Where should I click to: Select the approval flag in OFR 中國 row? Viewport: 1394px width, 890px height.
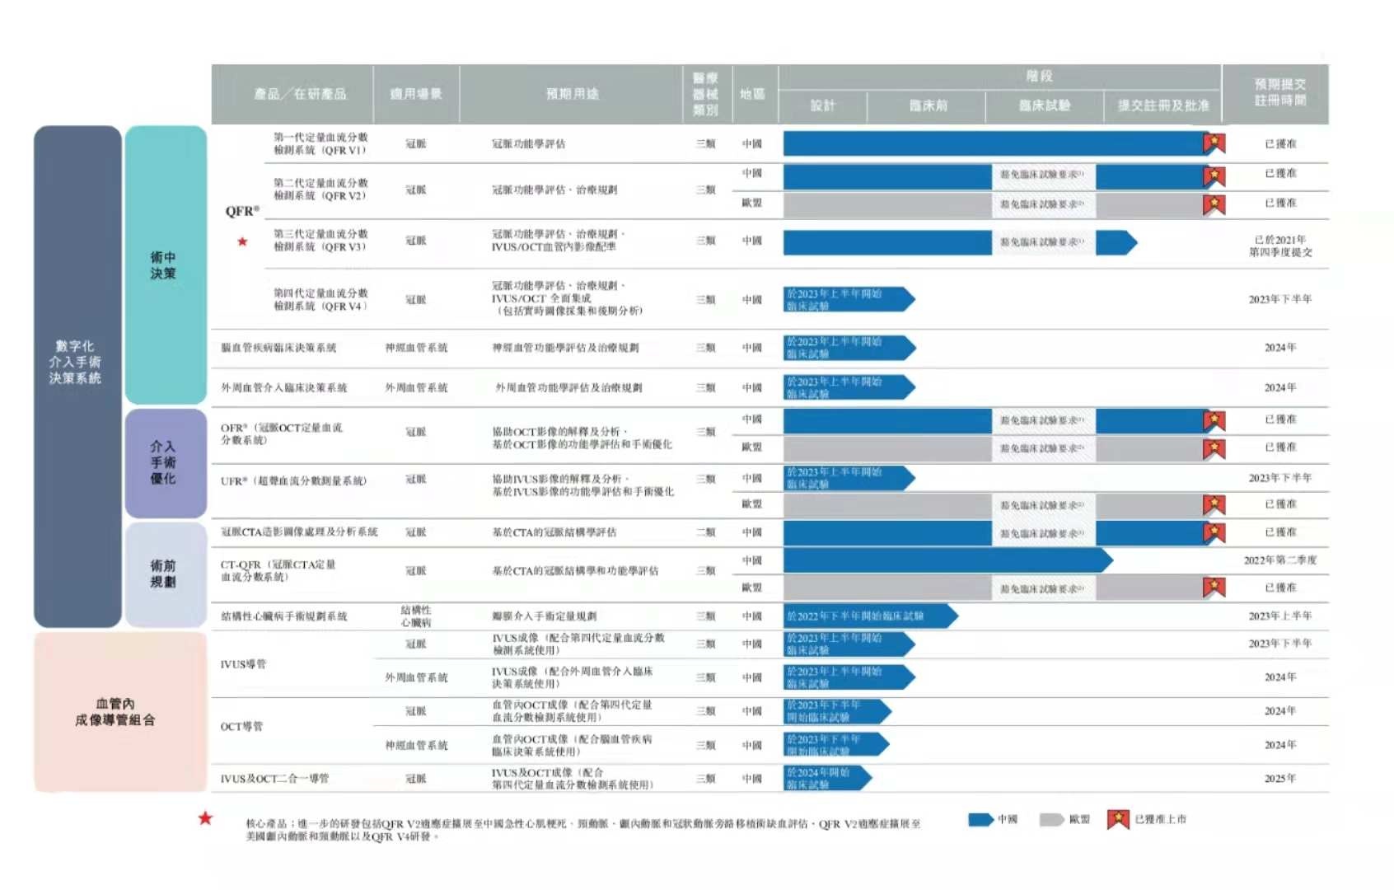point(1214,421)
